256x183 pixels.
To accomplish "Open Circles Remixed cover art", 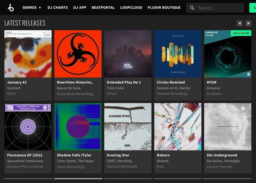I will pyautogui.click(x=178, y=53).
